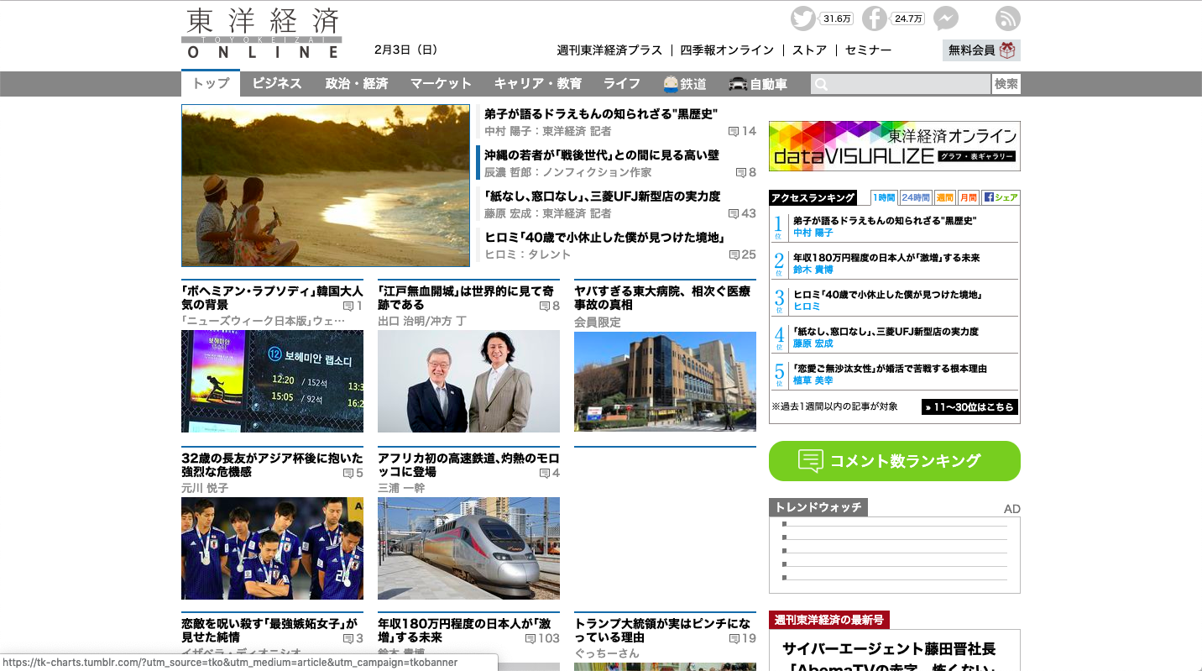Click the 検索 search button
Viewport: 1202px width, 671px height.
(x=1006, y=84)
